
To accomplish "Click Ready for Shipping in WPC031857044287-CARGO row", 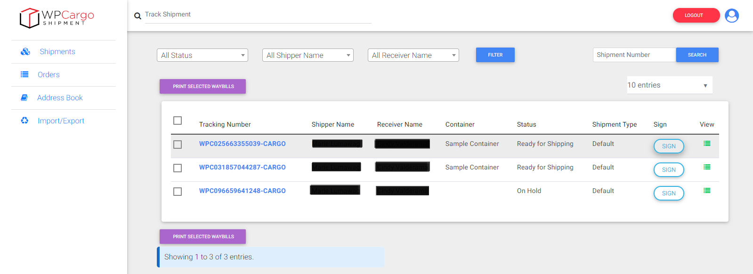I will point(545,167).
